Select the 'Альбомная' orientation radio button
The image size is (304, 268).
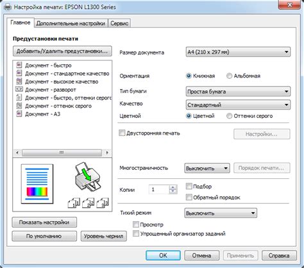[x=229, y=76]
